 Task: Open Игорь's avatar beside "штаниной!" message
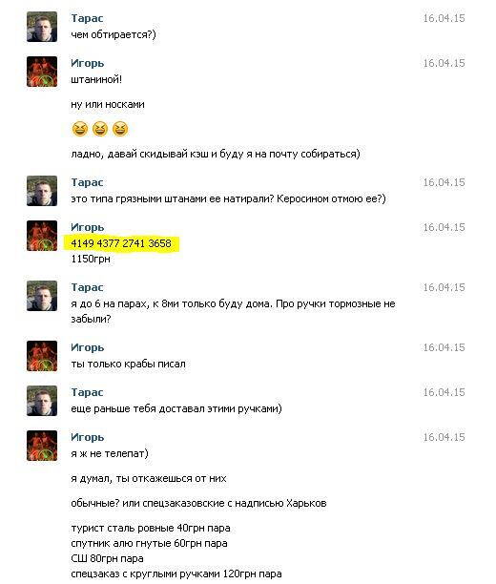click(42, 72)
